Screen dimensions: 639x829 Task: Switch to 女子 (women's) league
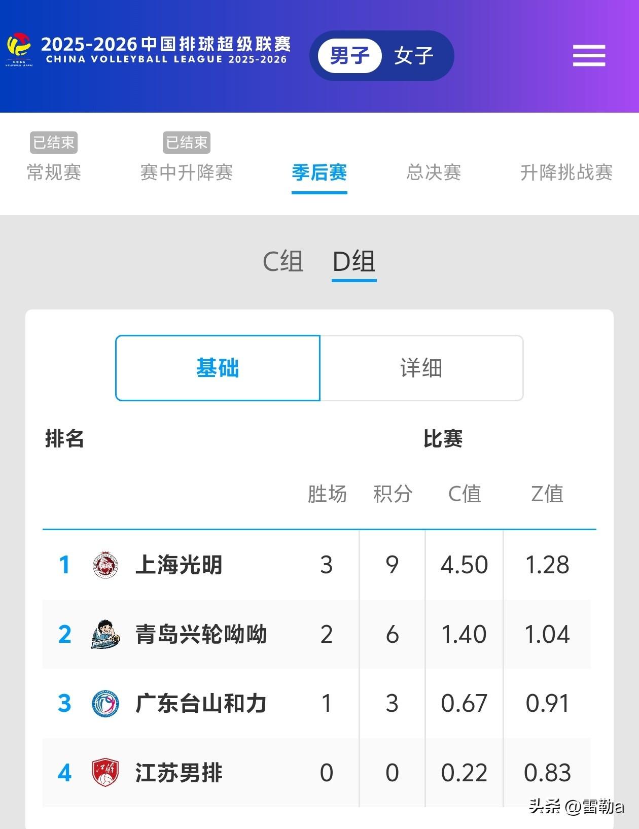(413, 55)
